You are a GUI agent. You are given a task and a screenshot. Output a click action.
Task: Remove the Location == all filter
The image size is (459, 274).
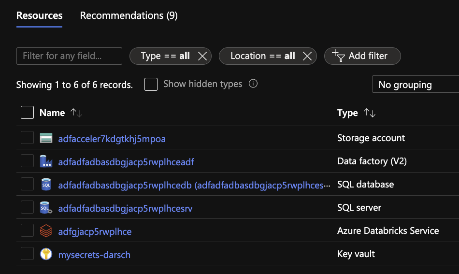coord(307,56)
